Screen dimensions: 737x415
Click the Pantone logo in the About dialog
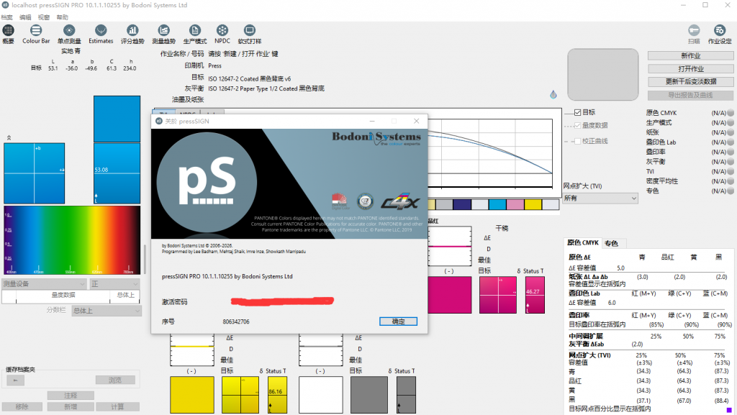pos(340,201)
